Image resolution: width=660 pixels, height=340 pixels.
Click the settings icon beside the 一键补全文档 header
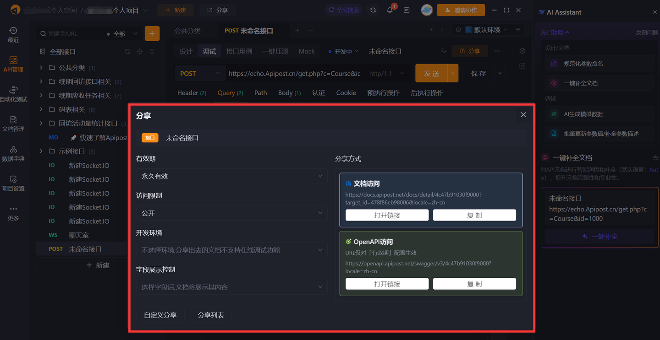tap(655, 157)
